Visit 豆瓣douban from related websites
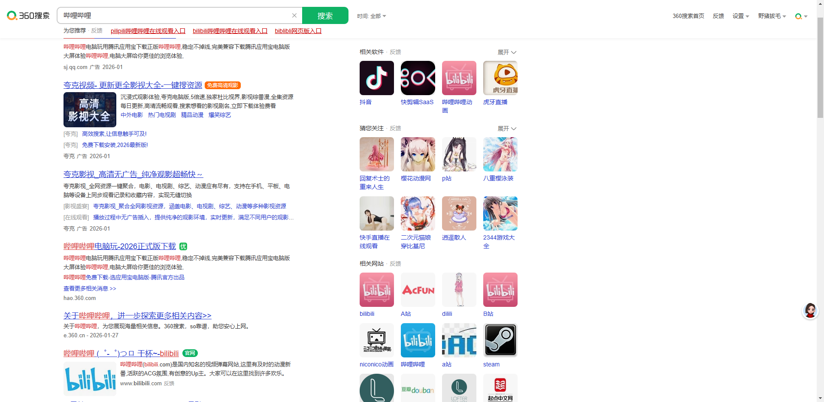 (x=418, y=388)
